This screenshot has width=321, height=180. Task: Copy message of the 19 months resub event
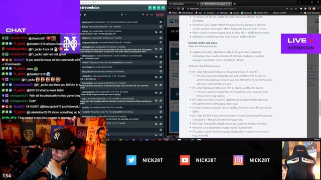click(156, 77)
